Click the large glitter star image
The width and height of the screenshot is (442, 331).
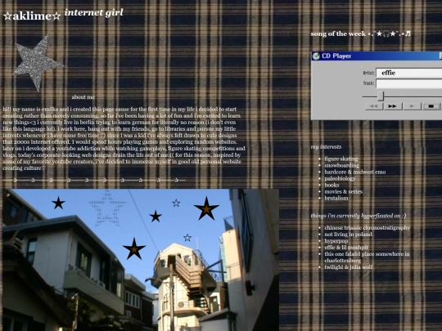[38, 62]
